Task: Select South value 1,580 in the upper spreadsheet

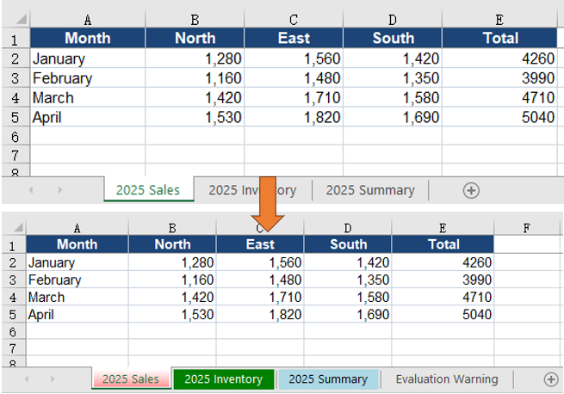Action: click(x=393, y=97)
